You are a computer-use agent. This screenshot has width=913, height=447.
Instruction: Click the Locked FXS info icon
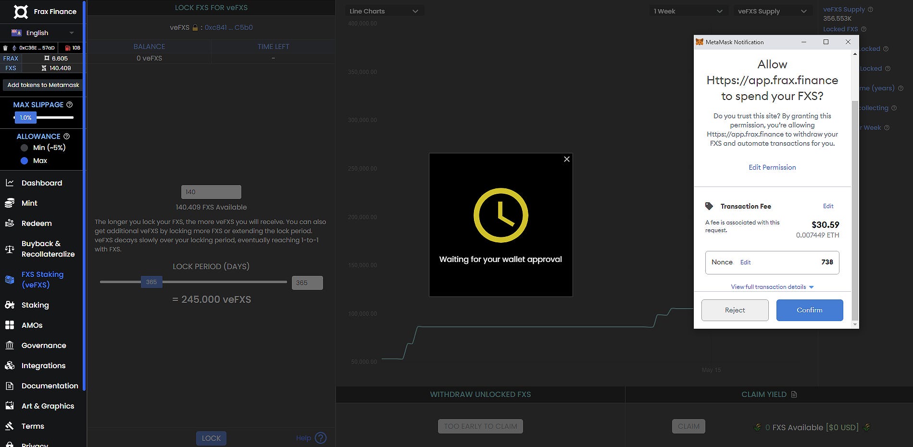point(863,29)
